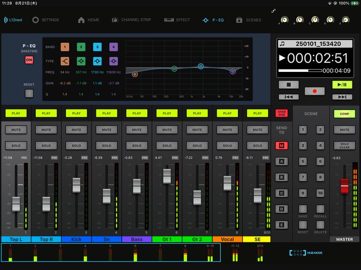Enable the OVER DUB button
361x270 pixels.
[281, 113]
